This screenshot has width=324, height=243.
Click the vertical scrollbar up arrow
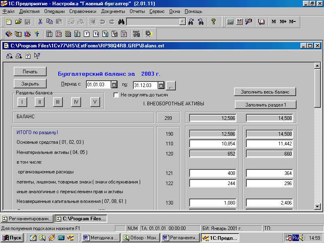317,66
